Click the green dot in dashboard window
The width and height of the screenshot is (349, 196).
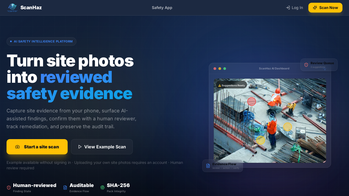coord(225,69)
